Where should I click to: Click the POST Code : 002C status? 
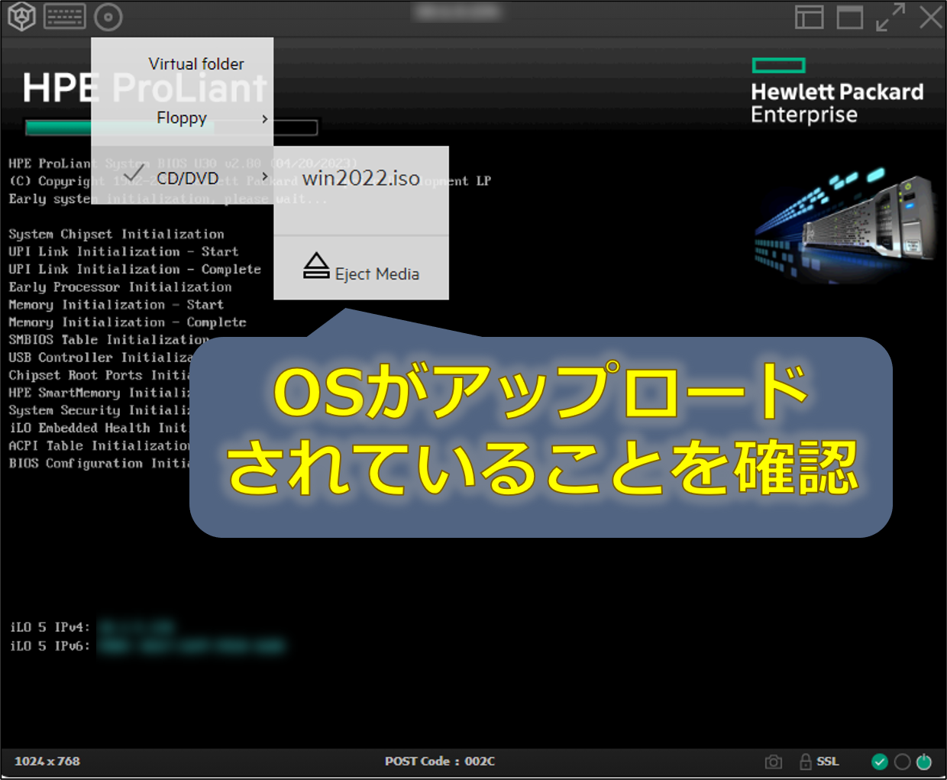440,761
